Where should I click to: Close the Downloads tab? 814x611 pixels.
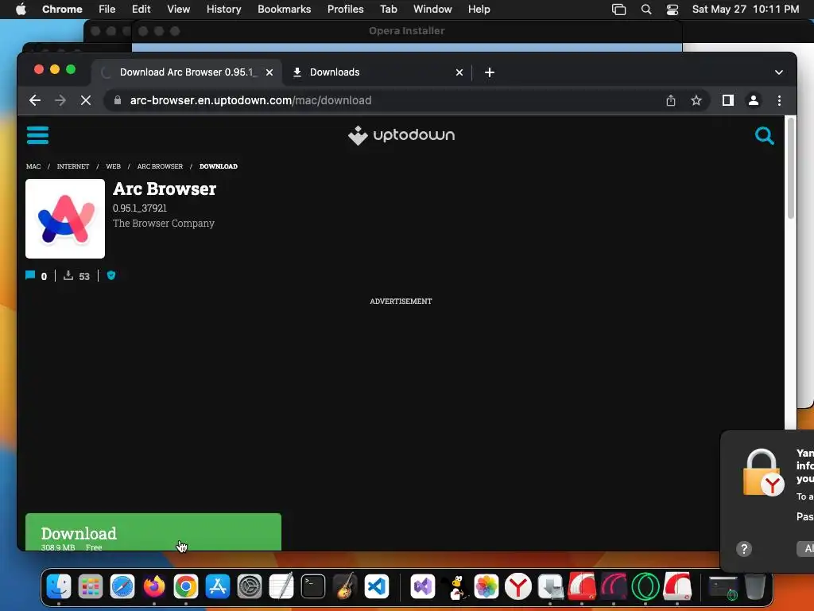[459, 72]
